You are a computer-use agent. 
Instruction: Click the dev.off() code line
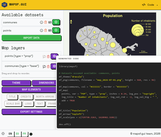tap(65, 124)
